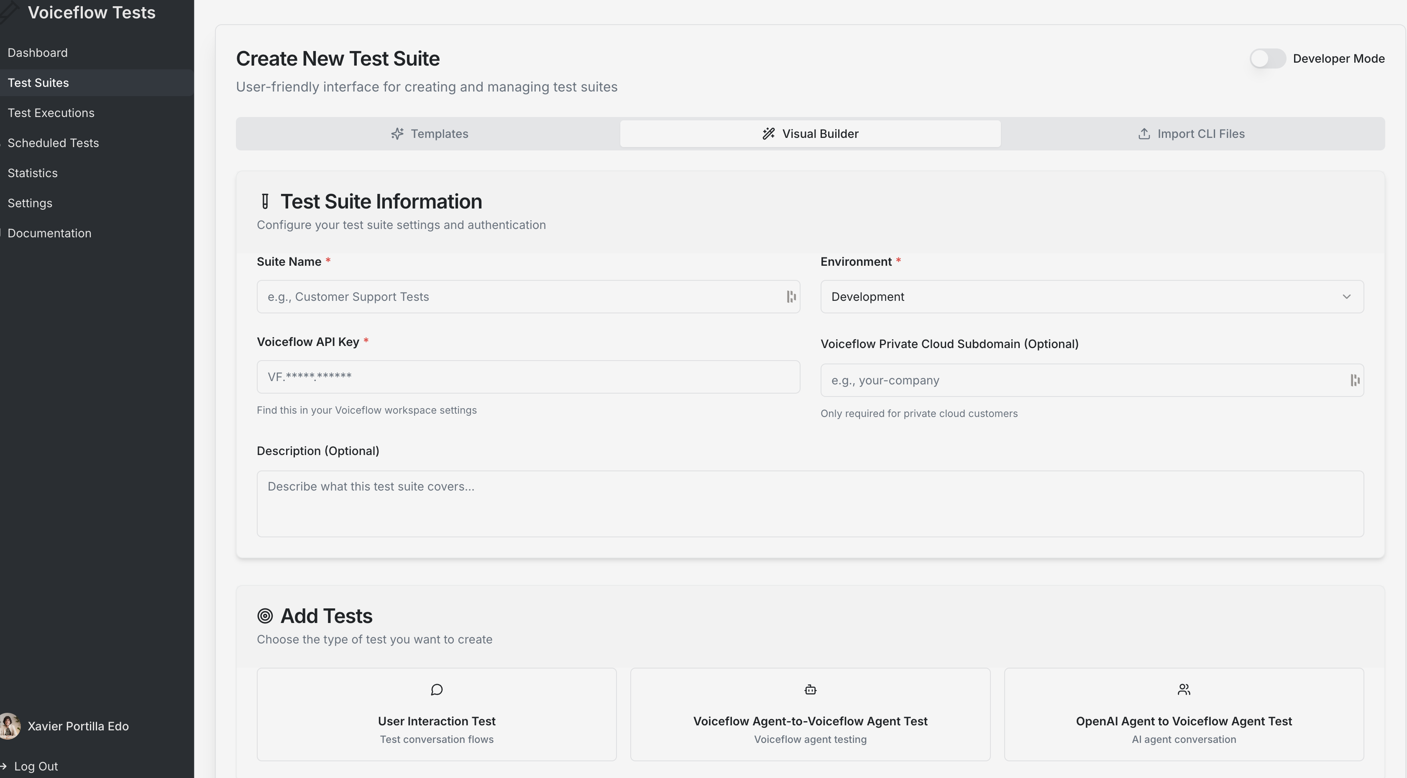Click the people icon for OpenAI Agent test

click(1184, 689)
